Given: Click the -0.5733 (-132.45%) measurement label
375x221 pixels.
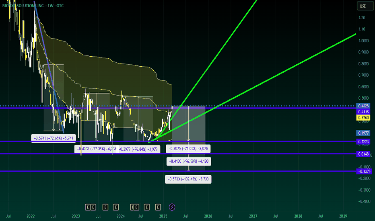Looking at the screenshot, I should pos(188,179).
